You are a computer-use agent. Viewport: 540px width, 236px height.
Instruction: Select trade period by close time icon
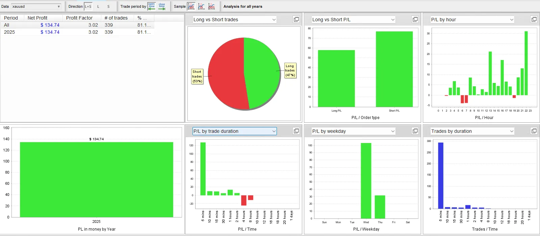click(x=162, y=6)
